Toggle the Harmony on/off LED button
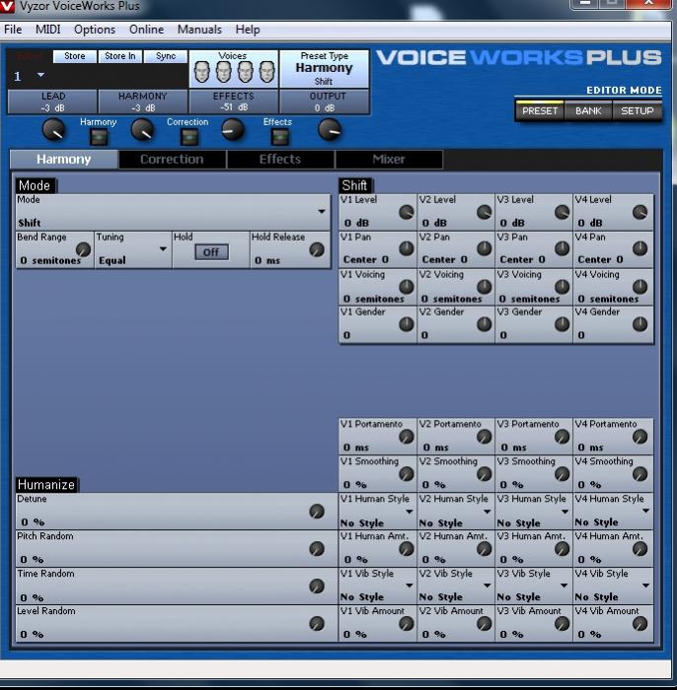The height and width of the screenshot is (690, 677). 99,138
